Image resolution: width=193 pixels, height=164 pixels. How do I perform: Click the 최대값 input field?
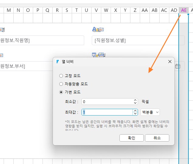pyautogui.click(x=107, y=112)
